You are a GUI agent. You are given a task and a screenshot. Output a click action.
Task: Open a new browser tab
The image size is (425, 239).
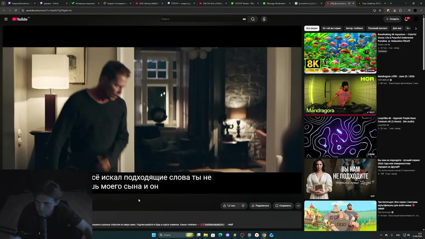[x=391, y=3]
